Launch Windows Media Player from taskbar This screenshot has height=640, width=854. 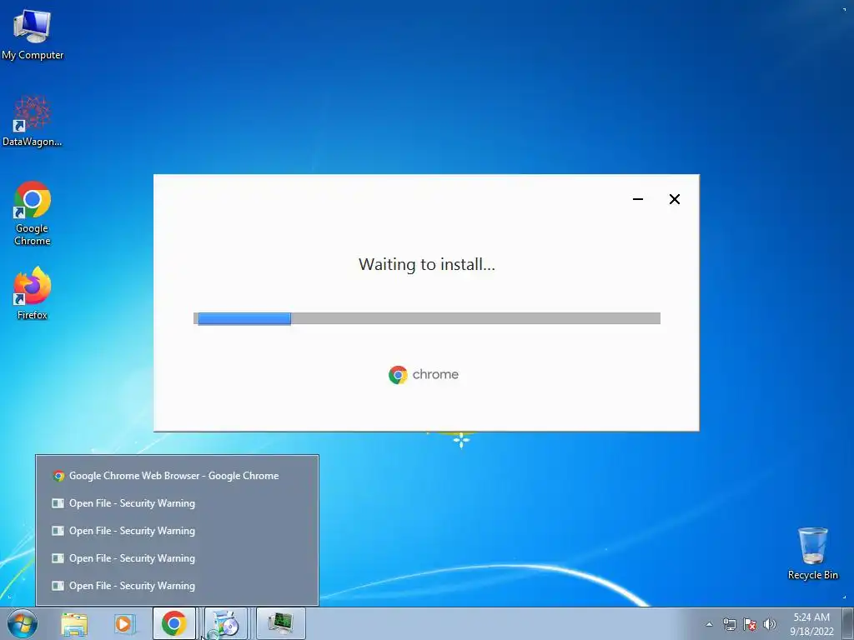point(124,623)
